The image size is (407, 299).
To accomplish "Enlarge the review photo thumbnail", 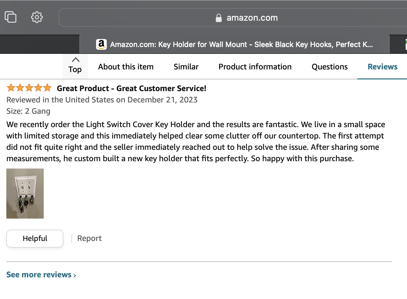I will click(25, 194).
